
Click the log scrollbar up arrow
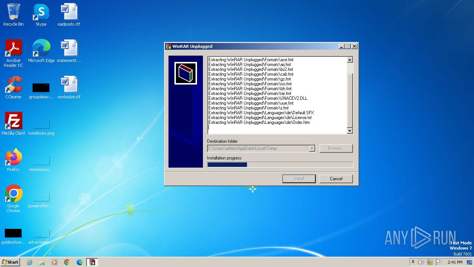click(350, 60)
